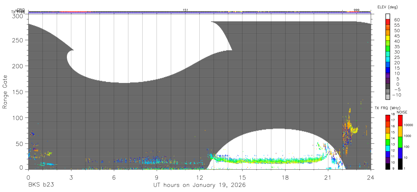Click the '250' tick on the Range Gate axis
The height and width of the screenshot is (192, 417).
pyautogui.click(x=18, y=40)
